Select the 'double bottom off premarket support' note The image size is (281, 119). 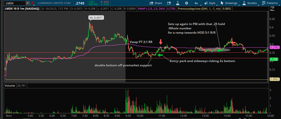pyautogui.click(x=123, y=65)
